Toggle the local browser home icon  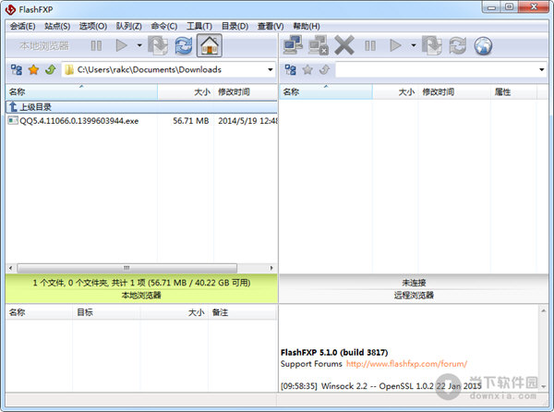pos(210,45)
